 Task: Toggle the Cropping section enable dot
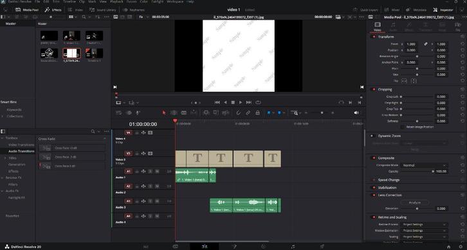coord(374,89)
